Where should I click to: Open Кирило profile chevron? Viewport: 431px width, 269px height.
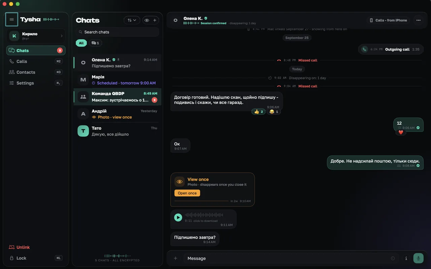[x=62, y=36]
